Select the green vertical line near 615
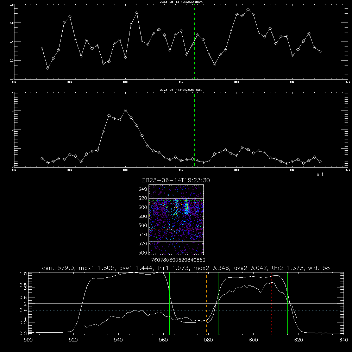Viewport: 352px width, 352px height. [x=287, y=303]
